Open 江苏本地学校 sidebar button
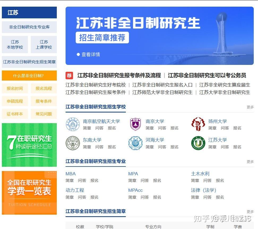 click(x=15, y=44)
